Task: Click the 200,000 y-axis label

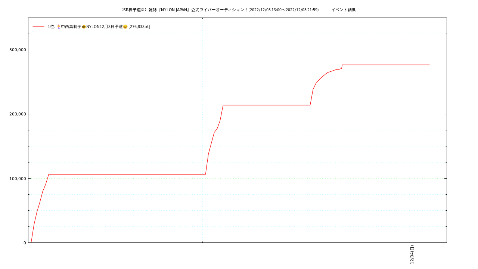Action: click(x=18, y=114)
